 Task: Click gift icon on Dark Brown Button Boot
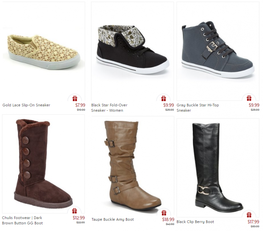(x=74, y=211)
